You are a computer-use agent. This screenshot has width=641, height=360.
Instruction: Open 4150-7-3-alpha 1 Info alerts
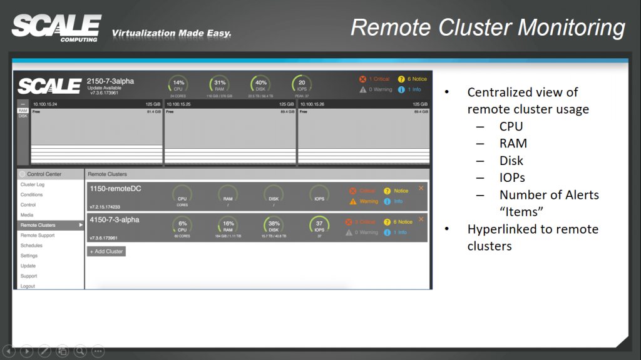pos(395,232)
